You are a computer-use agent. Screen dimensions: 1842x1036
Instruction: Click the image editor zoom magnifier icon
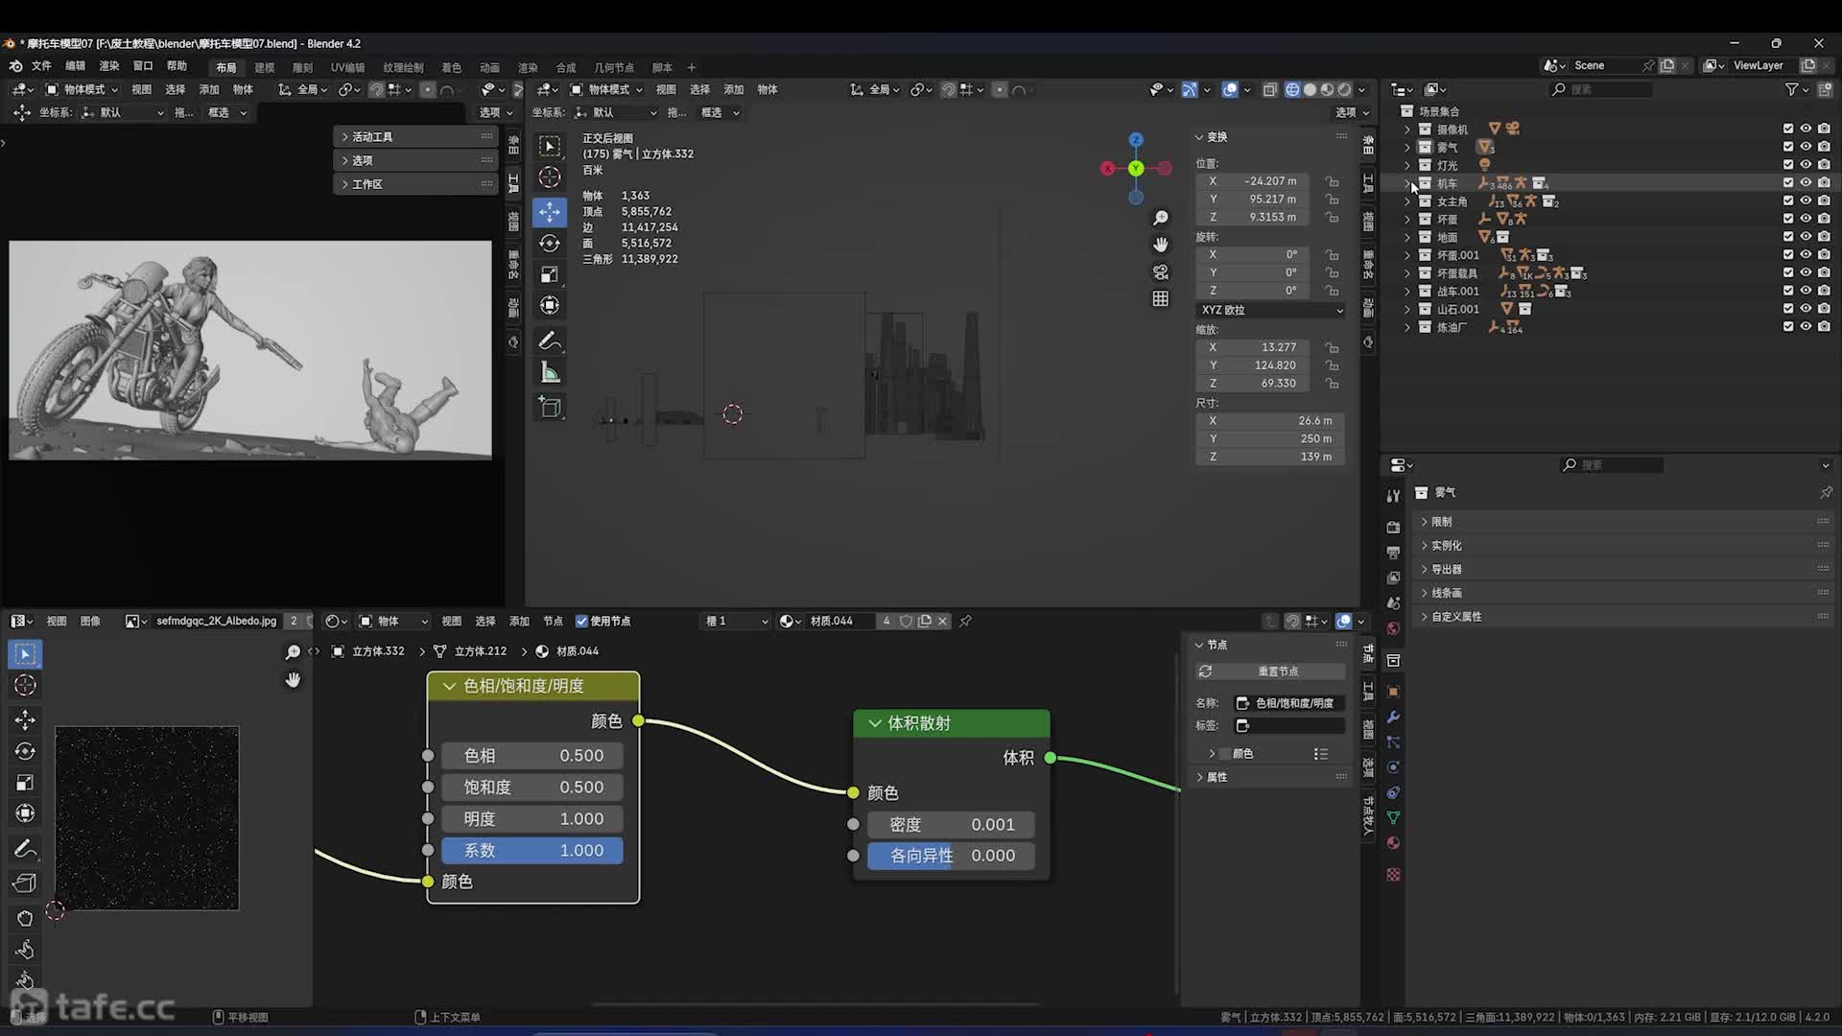click(x=293, y=652)
